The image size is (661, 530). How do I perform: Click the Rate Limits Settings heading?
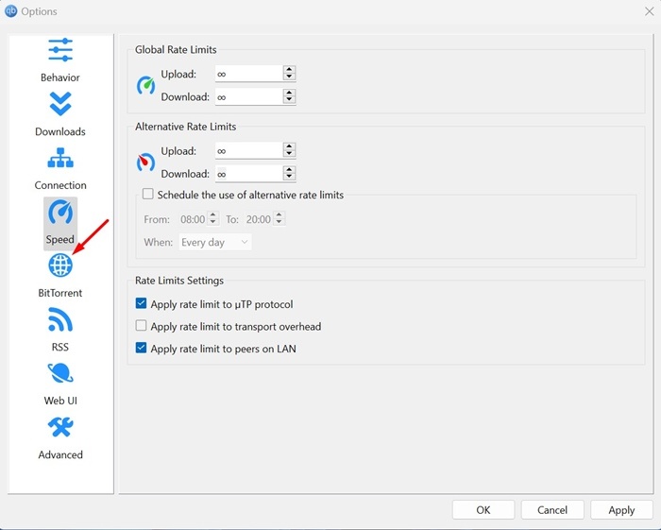179,281
